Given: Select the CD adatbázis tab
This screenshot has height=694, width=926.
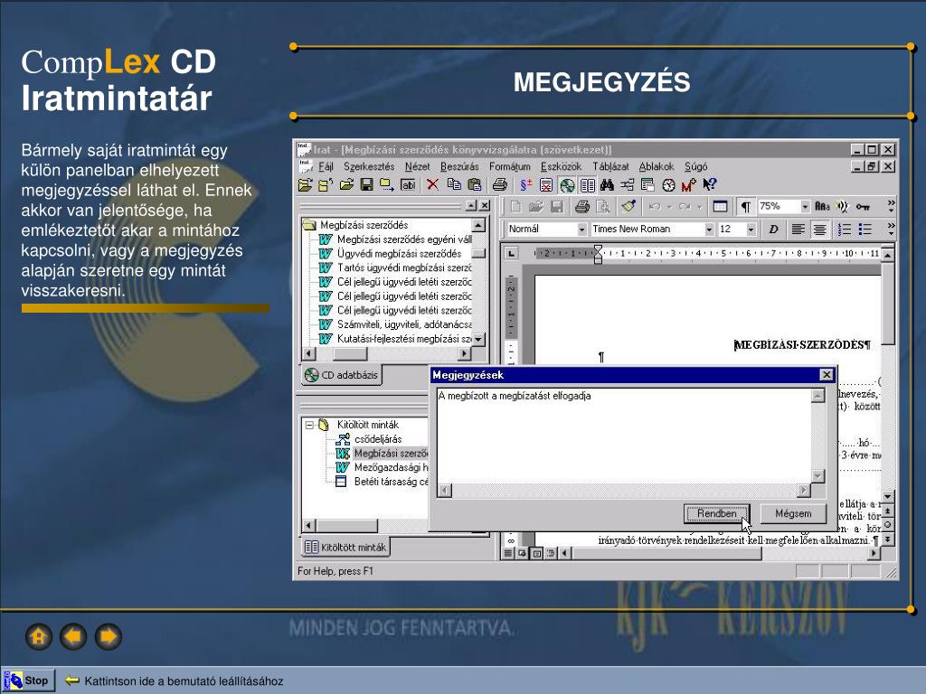Looking at the screenshot, I should click(341, 375).
